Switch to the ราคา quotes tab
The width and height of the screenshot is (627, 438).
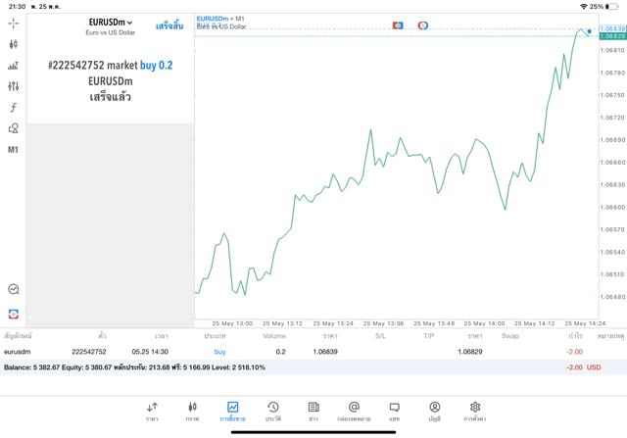[x=152, y=411]
